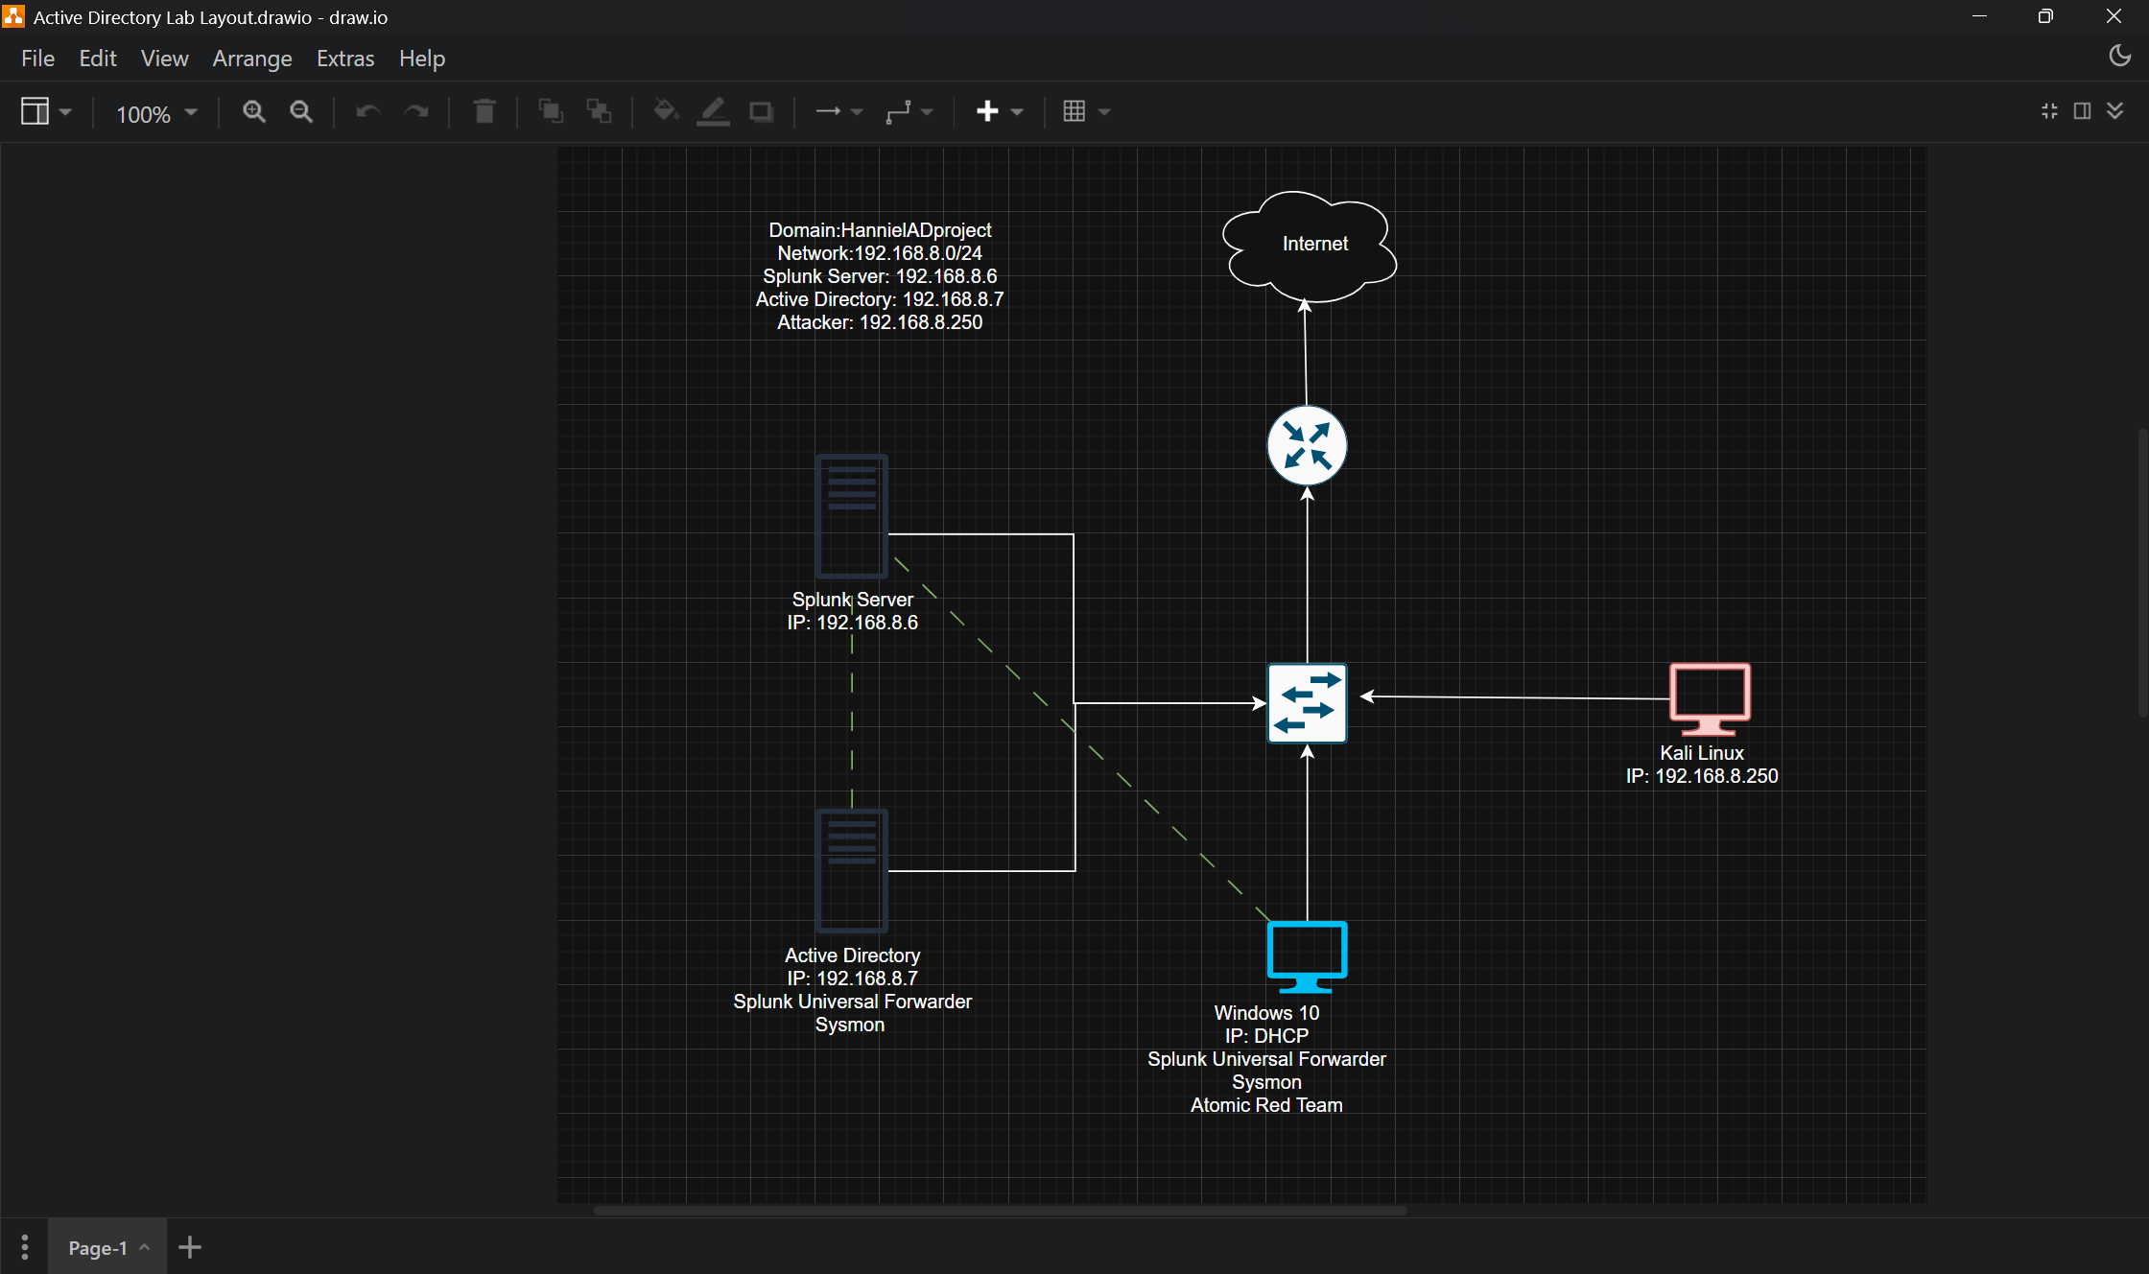2149x1274 pixels.
Task: Open the Fill Color bucket tool
Action: click(x=666, y=112)
